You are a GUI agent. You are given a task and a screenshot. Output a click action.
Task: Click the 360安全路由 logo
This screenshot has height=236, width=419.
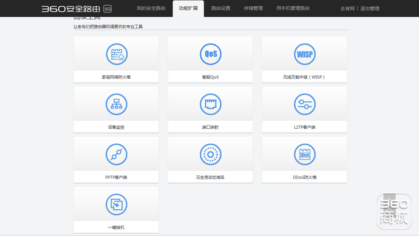coord(76,9)
